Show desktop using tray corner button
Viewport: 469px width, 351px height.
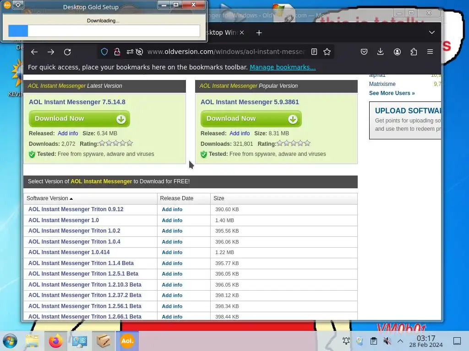(x=457, y=341)
